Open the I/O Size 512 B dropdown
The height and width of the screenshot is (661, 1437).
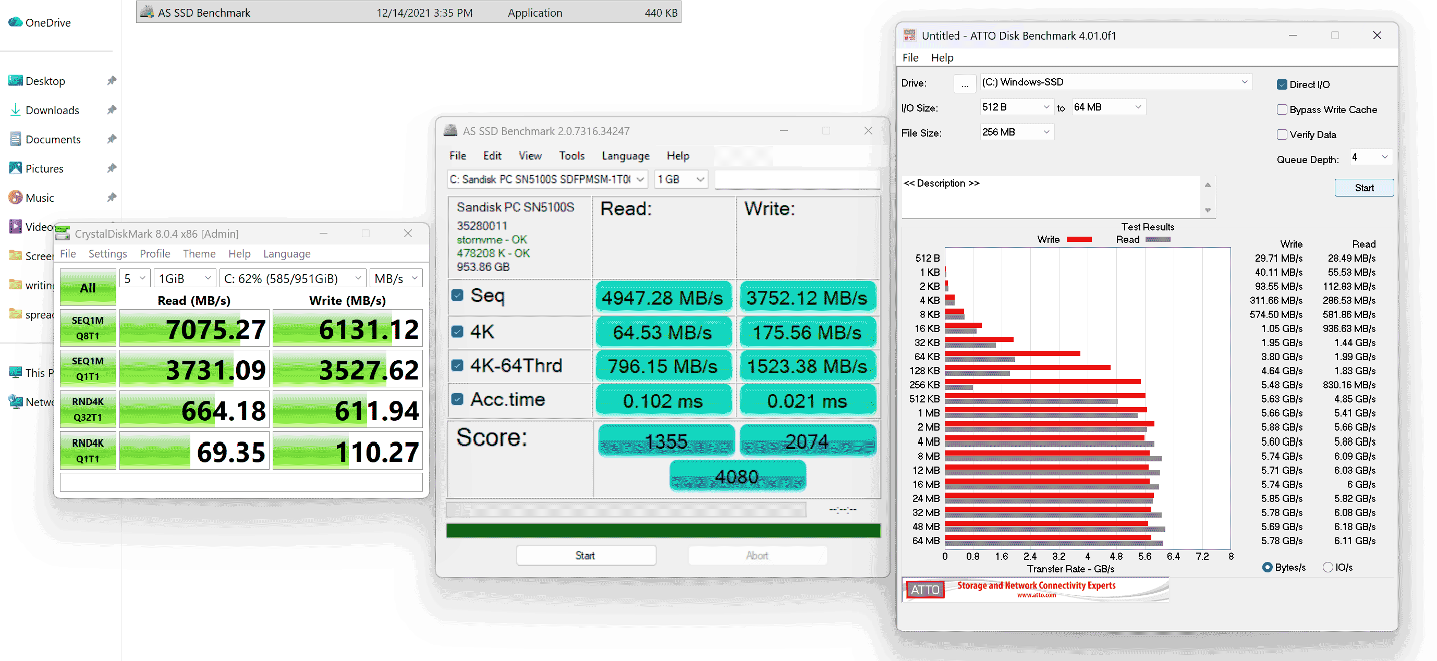[1016, 107]
